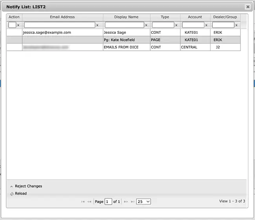
Task: Clear the Email Address filter
Action: click(x=97, y=25)
